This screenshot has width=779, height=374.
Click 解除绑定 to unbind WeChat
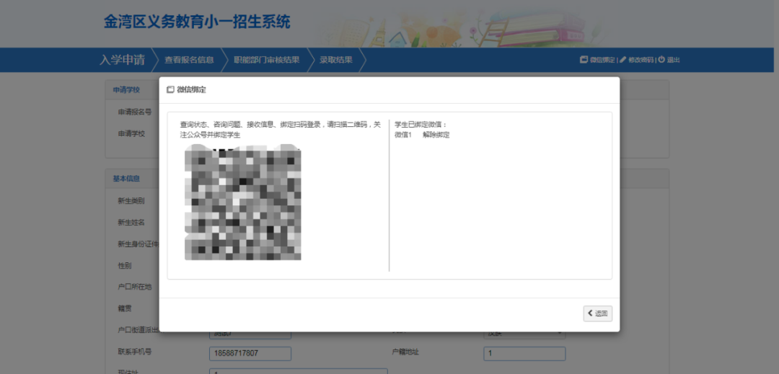coord(436,135)
